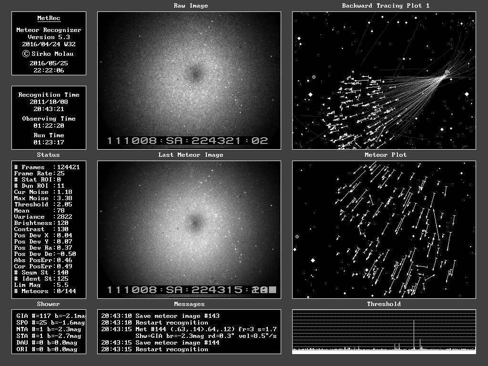Click the underlined MetRec title
488x366 pixels.
[x=49, y=19]
